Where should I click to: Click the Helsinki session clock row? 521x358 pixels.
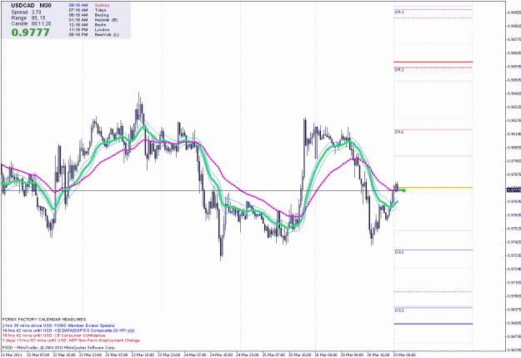click(x=93, y=20)
